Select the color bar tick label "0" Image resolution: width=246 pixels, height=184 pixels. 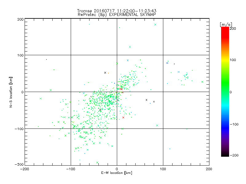(231, 92)
